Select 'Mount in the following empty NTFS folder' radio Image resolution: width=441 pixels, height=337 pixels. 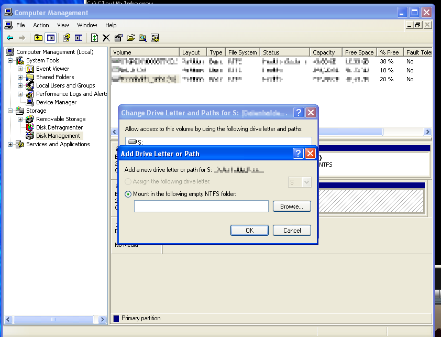[128, 194]
